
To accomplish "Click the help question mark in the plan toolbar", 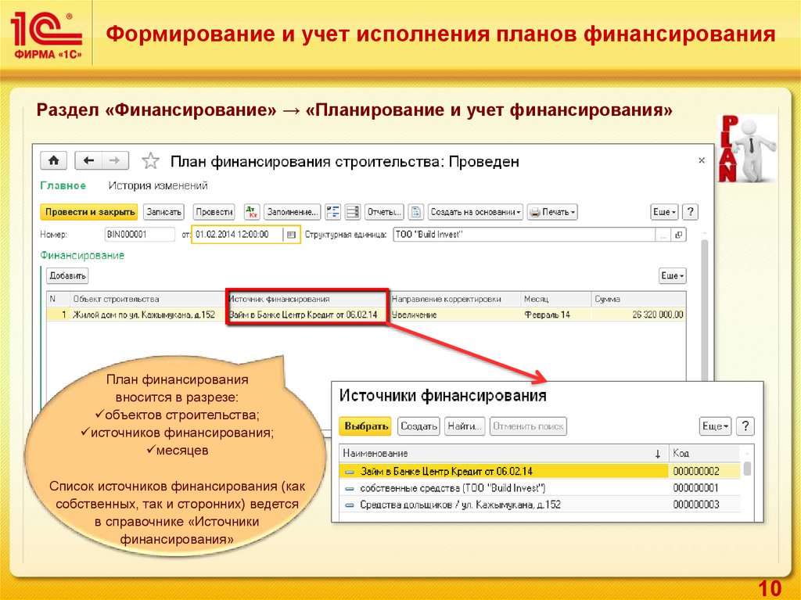I will 690,212.
